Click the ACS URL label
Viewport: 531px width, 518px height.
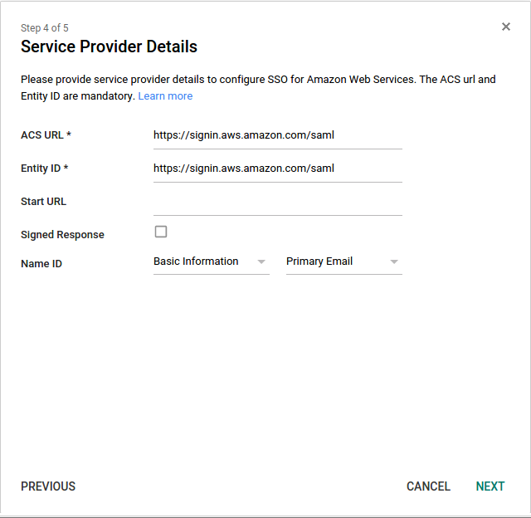click(x=46, y=135)
